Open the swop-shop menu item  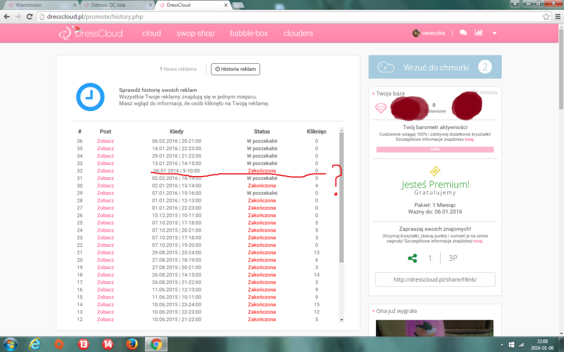click(x=195, y=34)
